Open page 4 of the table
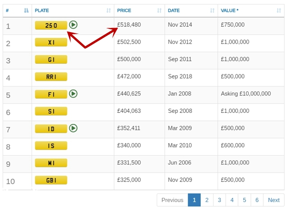Screen dimensions: 286x214 tap(232, 200)
